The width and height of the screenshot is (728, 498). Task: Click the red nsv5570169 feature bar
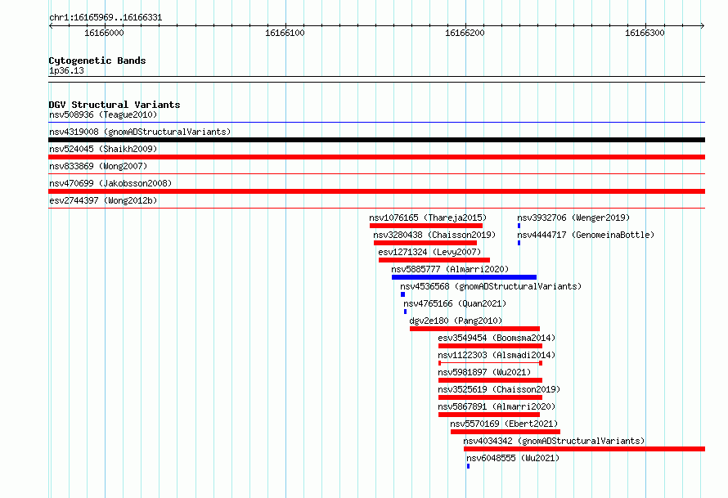pyautogui.click(x=506, y=432)
